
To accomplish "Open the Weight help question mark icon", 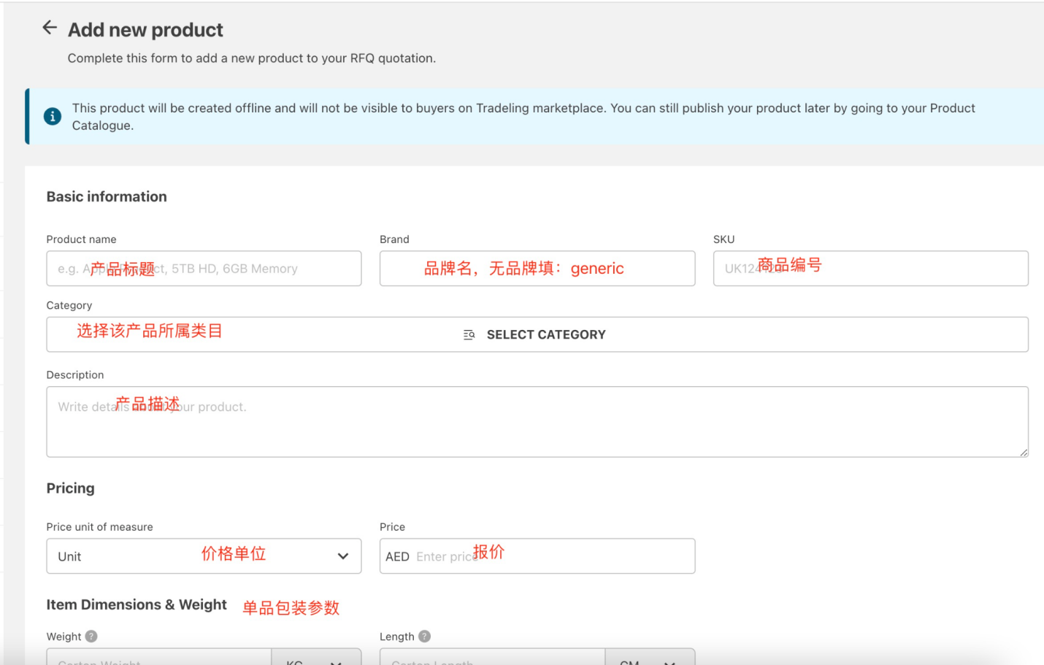I will [91, 636].
